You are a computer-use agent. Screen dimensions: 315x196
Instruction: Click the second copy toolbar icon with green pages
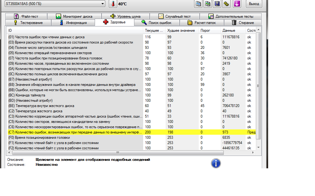tap(207, 4)
